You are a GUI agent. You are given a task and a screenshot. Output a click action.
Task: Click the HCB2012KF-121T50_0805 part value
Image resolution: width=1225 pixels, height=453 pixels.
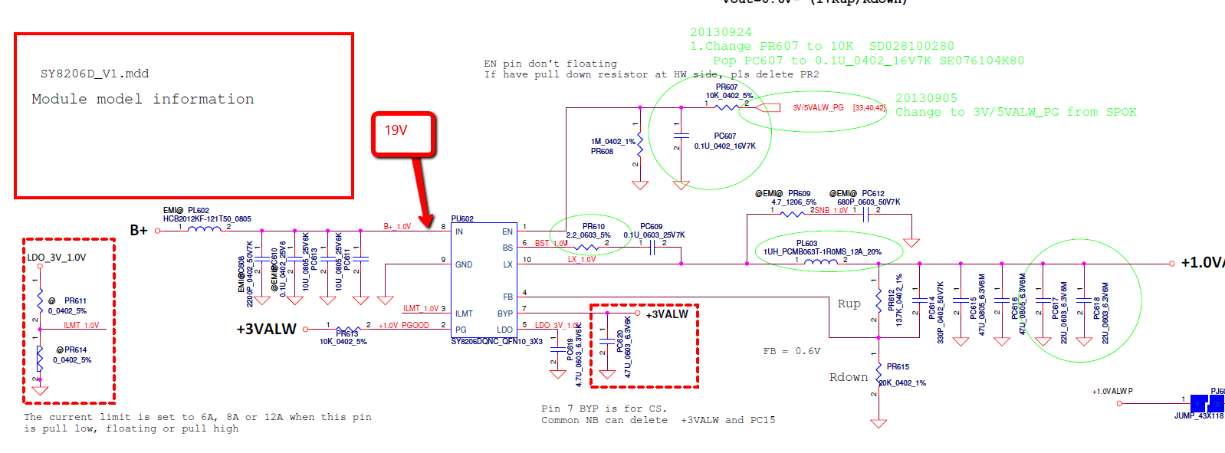click(207, 218)
